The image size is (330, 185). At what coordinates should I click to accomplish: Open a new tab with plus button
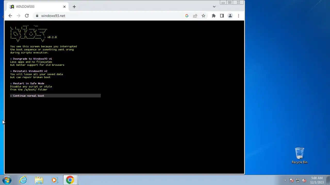pyautogui.click(x=74, y=7)
